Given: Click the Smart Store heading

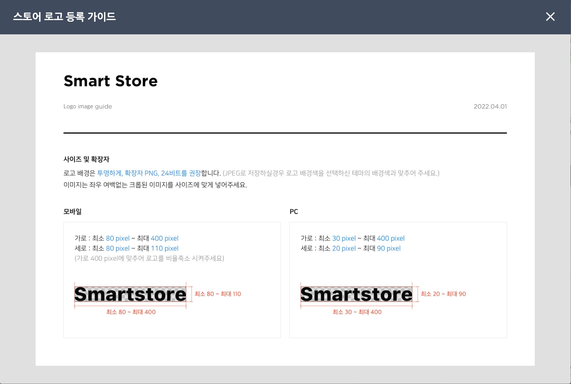Looking at the screenshot, I should (111, 81).
